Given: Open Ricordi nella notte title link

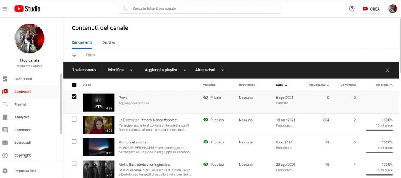Looking at the screenshot, I should click(x=132, y=142).
